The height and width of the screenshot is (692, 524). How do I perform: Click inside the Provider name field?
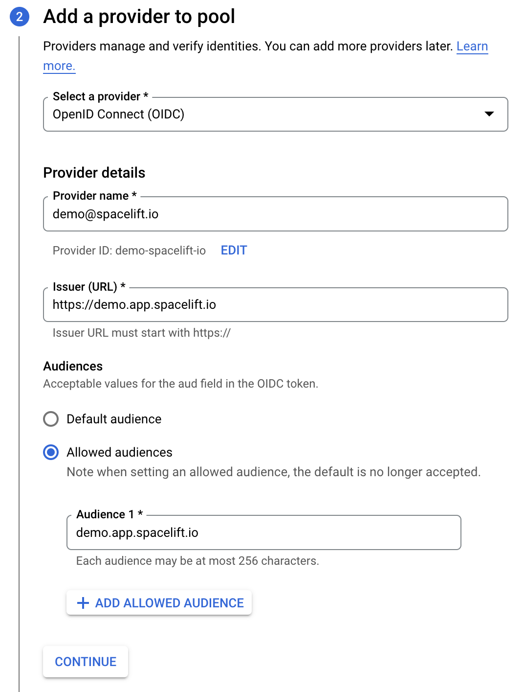[276, 214]
